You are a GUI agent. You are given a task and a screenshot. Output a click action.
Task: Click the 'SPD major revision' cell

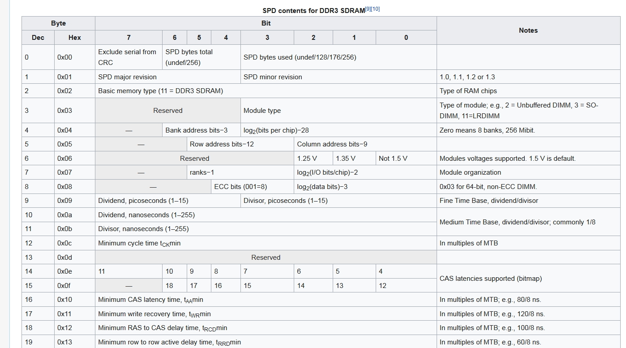point(128,77)
